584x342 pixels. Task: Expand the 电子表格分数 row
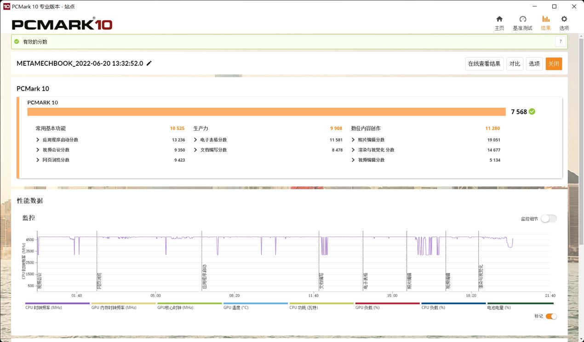point(195,140)
